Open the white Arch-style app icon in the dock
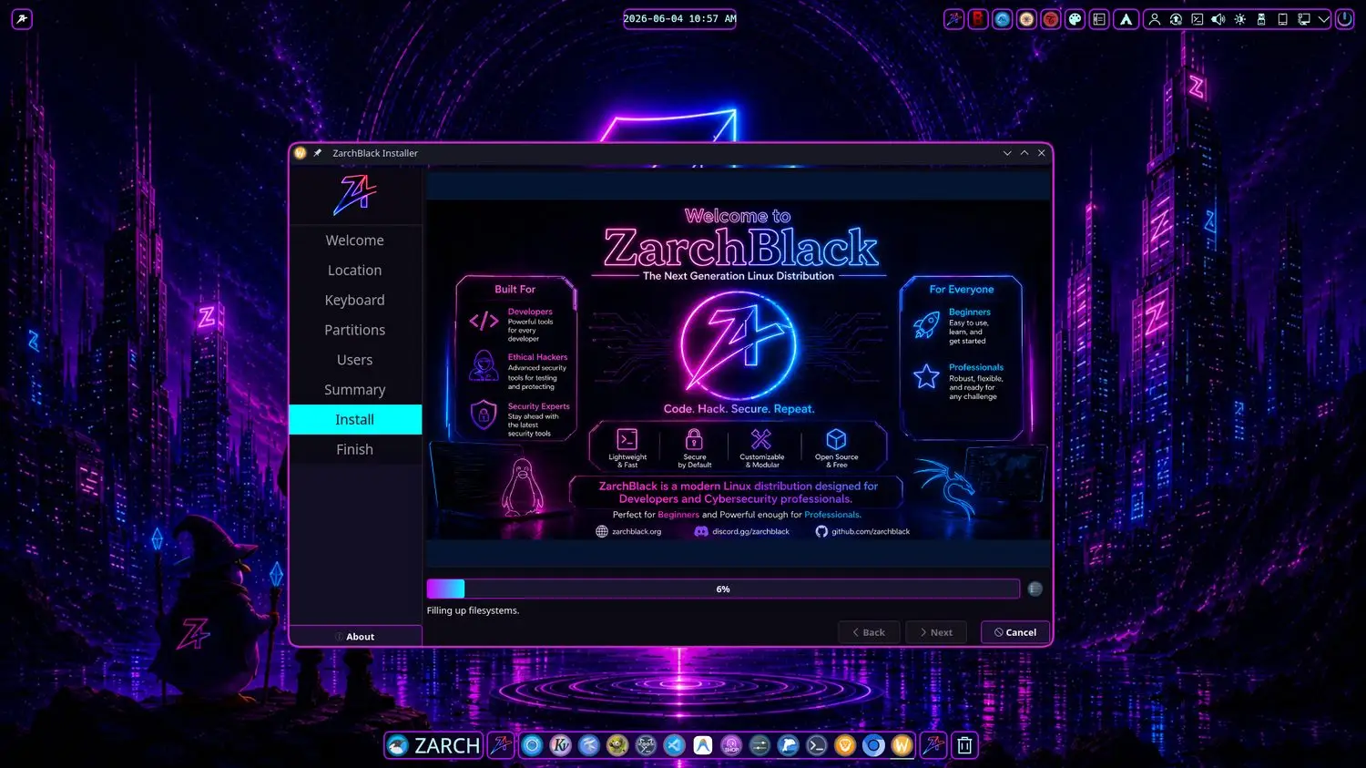The height and width of the screenshot is (768, 1366). 703,745
